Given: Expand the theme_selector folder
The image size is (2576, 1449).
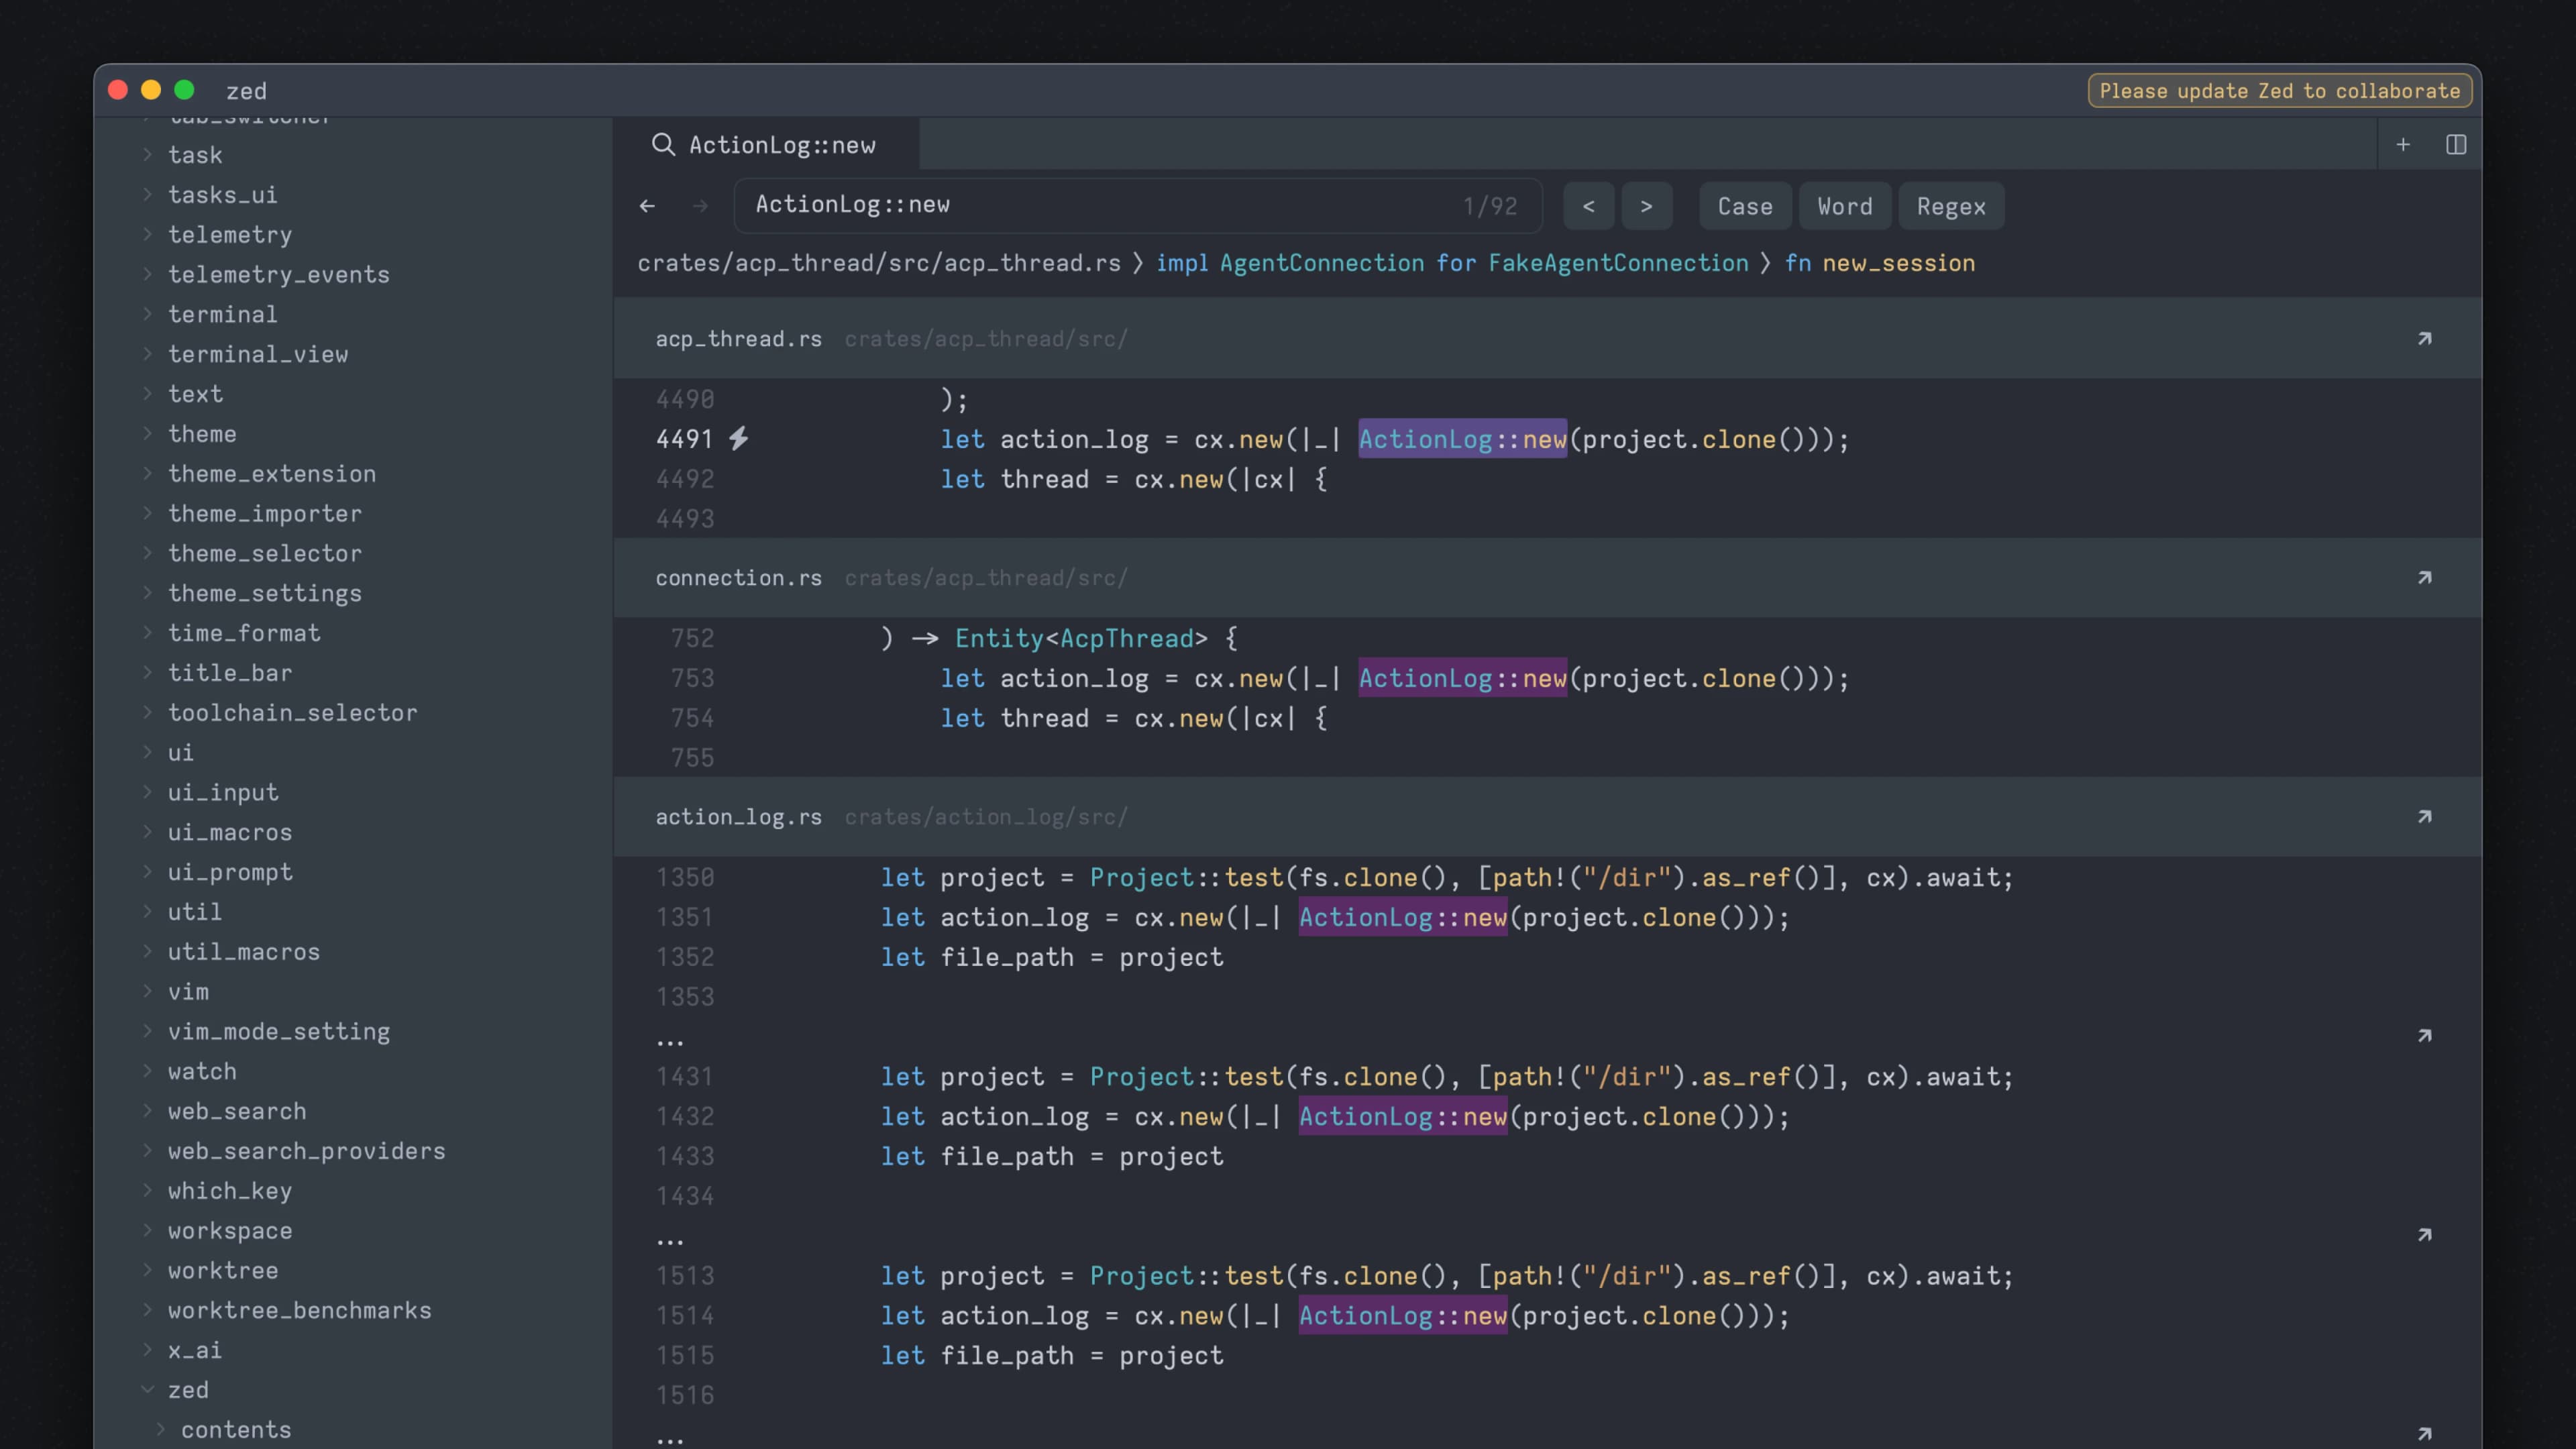Looking at the screenshot, I should coord(264,553).
